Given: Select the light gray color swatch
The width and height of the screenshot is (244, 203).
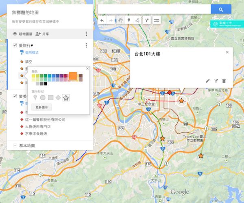Looking at the screenshot, I should [37, 84].
